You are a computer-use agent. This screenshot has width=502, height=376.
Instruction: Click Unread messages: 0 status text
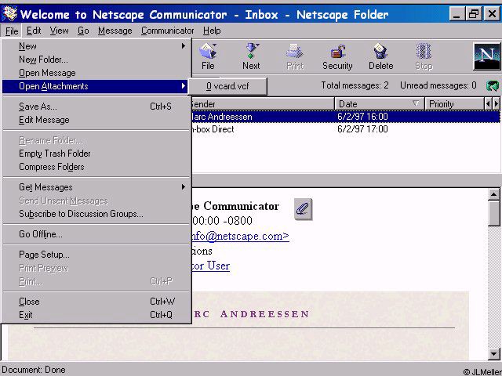pyautogui.click(x=438, y=85)
